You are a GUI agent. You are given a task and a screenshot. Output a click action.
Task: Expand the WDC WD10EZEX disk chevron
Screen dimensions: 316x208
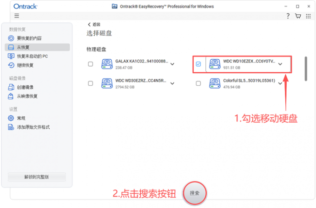click(280, 64)
